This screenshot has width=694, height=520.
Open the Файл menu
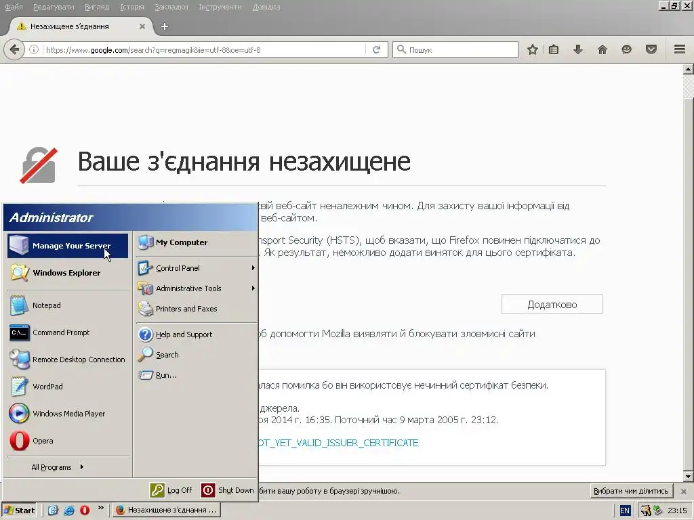[14, 7]
